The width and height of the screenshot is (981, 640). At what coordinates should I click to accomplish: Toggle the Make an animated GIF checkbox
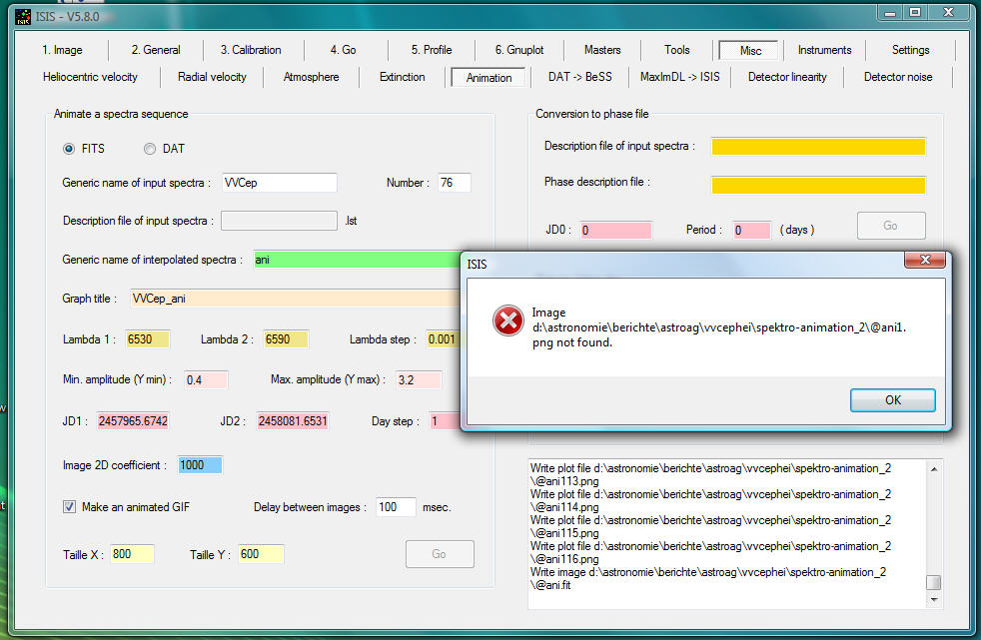coord(69,507)
